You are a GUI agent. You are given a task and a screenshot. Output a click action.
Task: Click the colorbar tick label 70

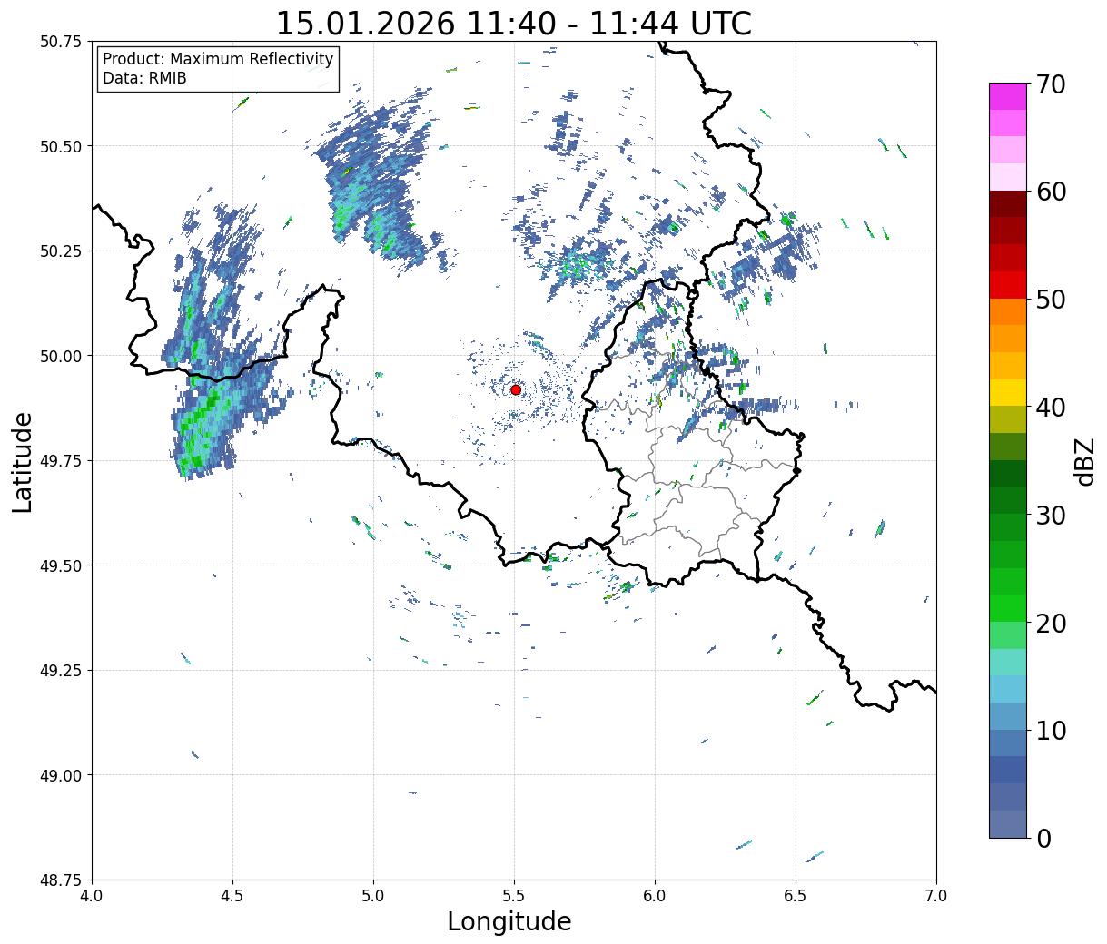point(1051,84)
